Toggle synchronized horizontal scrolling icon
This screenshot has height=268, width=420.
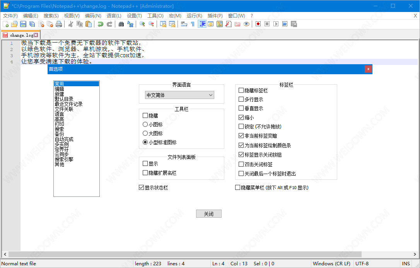point(172,24)
